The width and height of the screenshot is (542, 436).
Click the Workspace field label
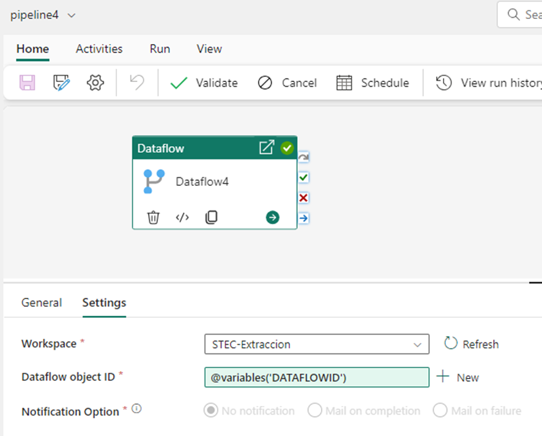click(49, 344)
